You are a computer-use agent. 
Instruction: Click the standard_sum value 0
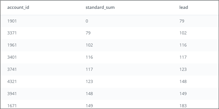click(x=87, y=21)
